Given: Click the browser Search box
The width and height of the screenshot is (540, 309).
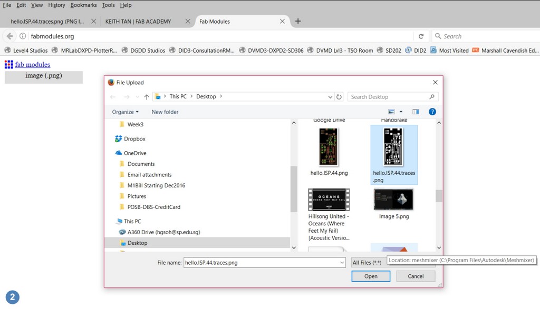Looking at the screenshot, I should tap(486, 36).
